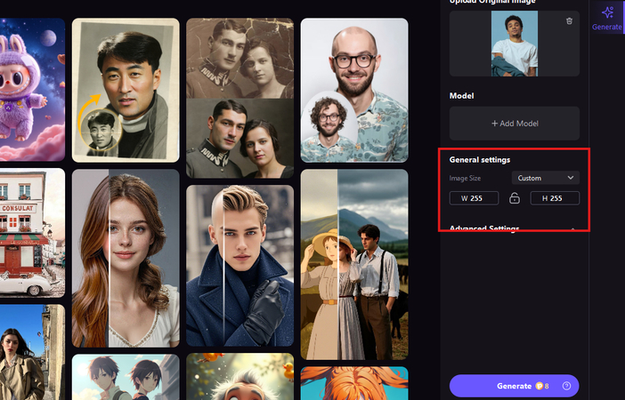Screen dimensions: 625x400
Task: Open the red-haired woman portrait comparison
Action: click(x=126, y=259)
